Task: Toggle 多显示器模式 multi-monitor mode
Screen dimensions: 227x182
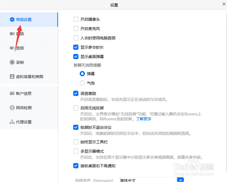Action: coord(76,151)
